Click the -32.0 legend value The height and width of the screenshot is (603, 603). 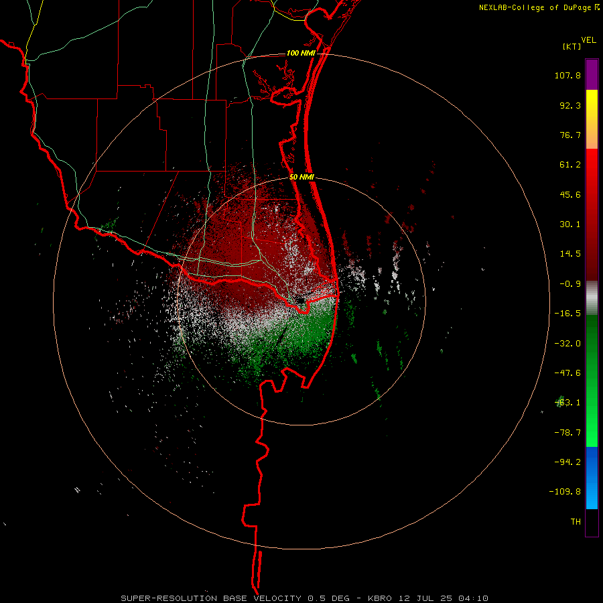567,344
